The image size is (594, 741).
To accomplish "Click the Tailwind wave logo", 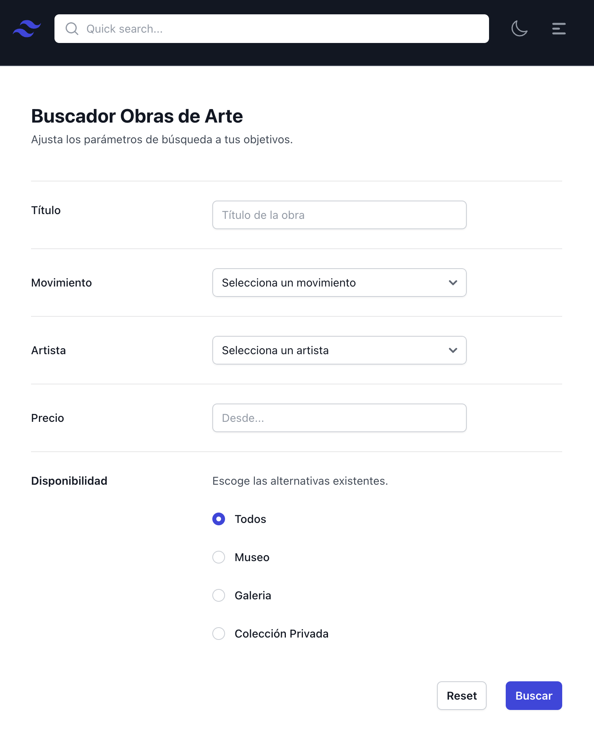I will pos(27,29).
